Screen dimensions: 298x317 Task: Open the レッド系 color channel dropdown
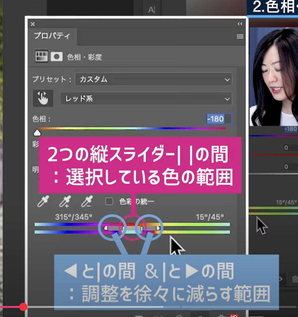pyautogui.click(x=146, y=99)
